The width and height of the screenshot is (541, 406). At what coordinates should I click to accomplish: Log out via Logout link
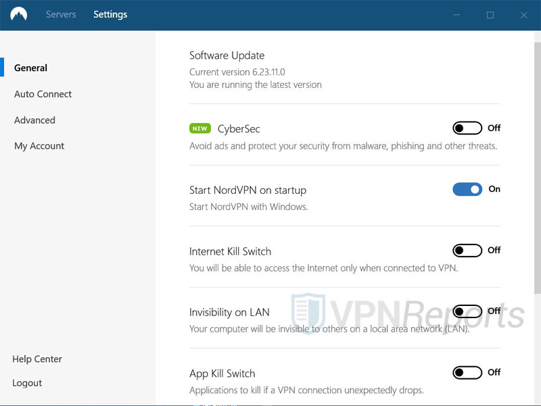click(x=27, y=383)
